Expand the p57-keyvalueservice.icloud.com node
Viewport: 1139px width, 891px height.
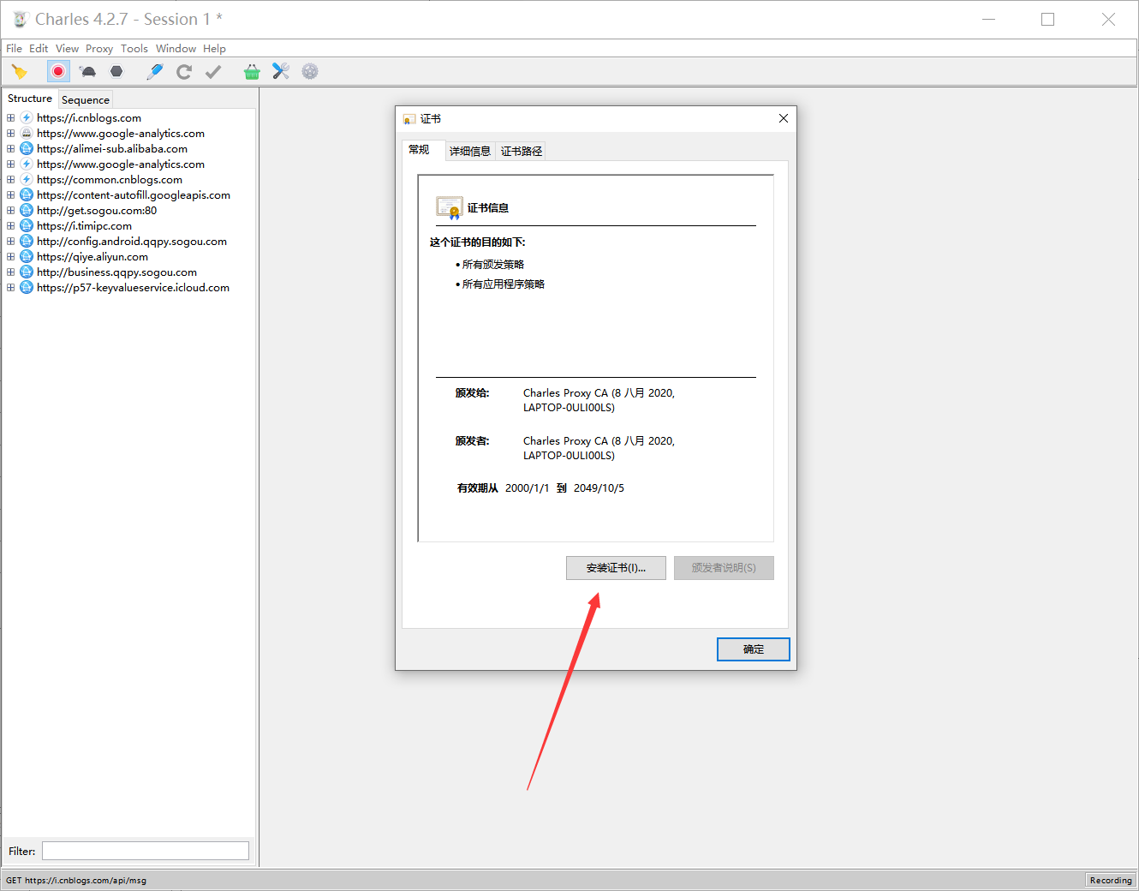pos(10,288)
